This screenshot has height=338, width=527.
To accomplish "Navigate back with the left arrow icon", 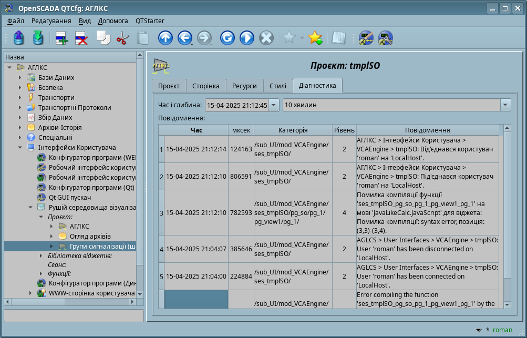I will [x=184, y=38].
